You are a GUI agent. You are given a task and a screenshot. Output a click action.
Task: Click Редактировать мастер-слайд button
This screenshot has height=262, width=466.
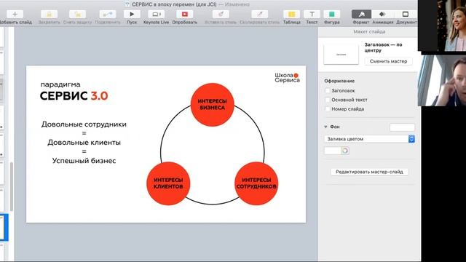pyautogui.click(x=369, y=172)
